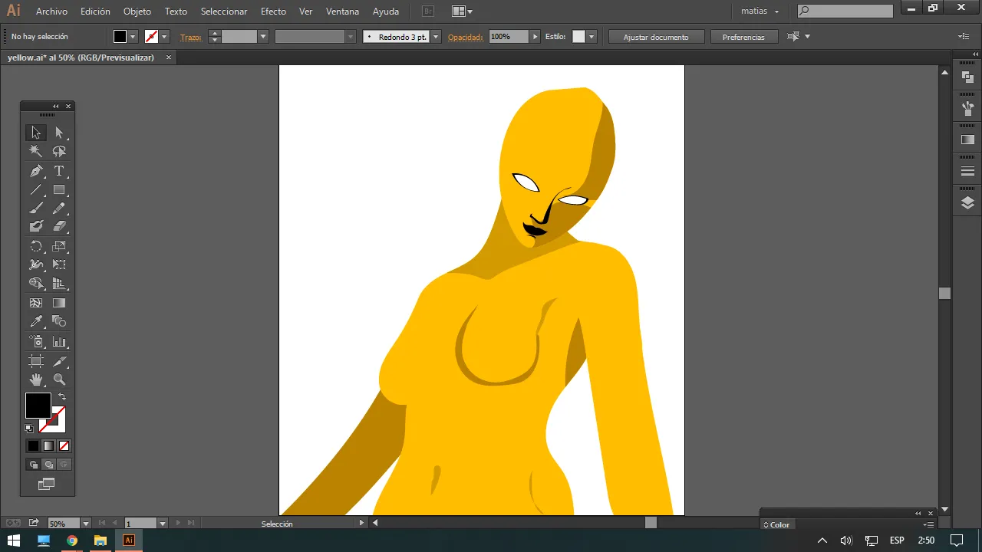The width and height of the screenshot is (982, 552).
Task: Click the Ajustar documento button
Action: (x=656, y=37)
